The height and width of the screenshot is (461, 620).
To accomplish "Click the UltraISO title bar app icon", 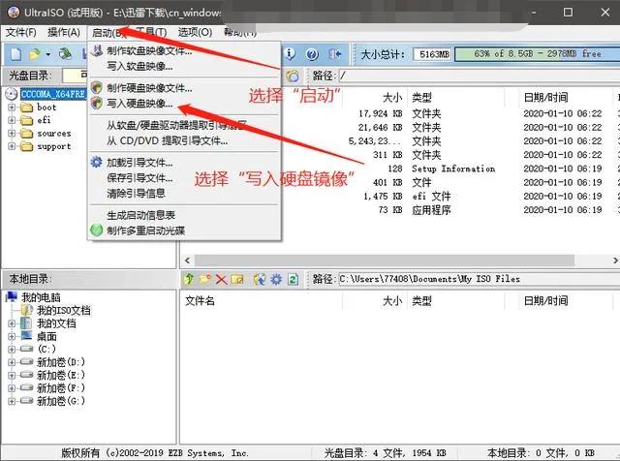I will click(x=13, y=13).
